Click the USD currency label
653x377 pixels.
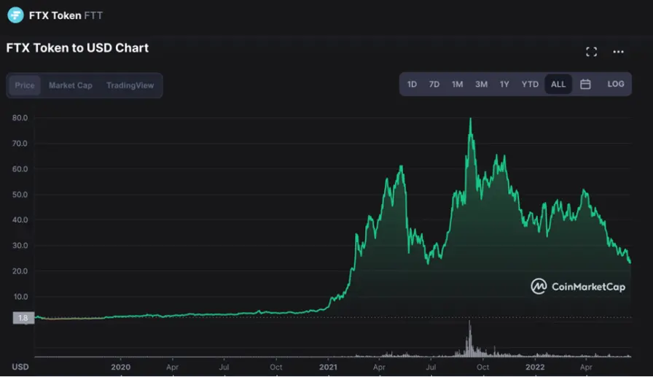pos(20,367)
